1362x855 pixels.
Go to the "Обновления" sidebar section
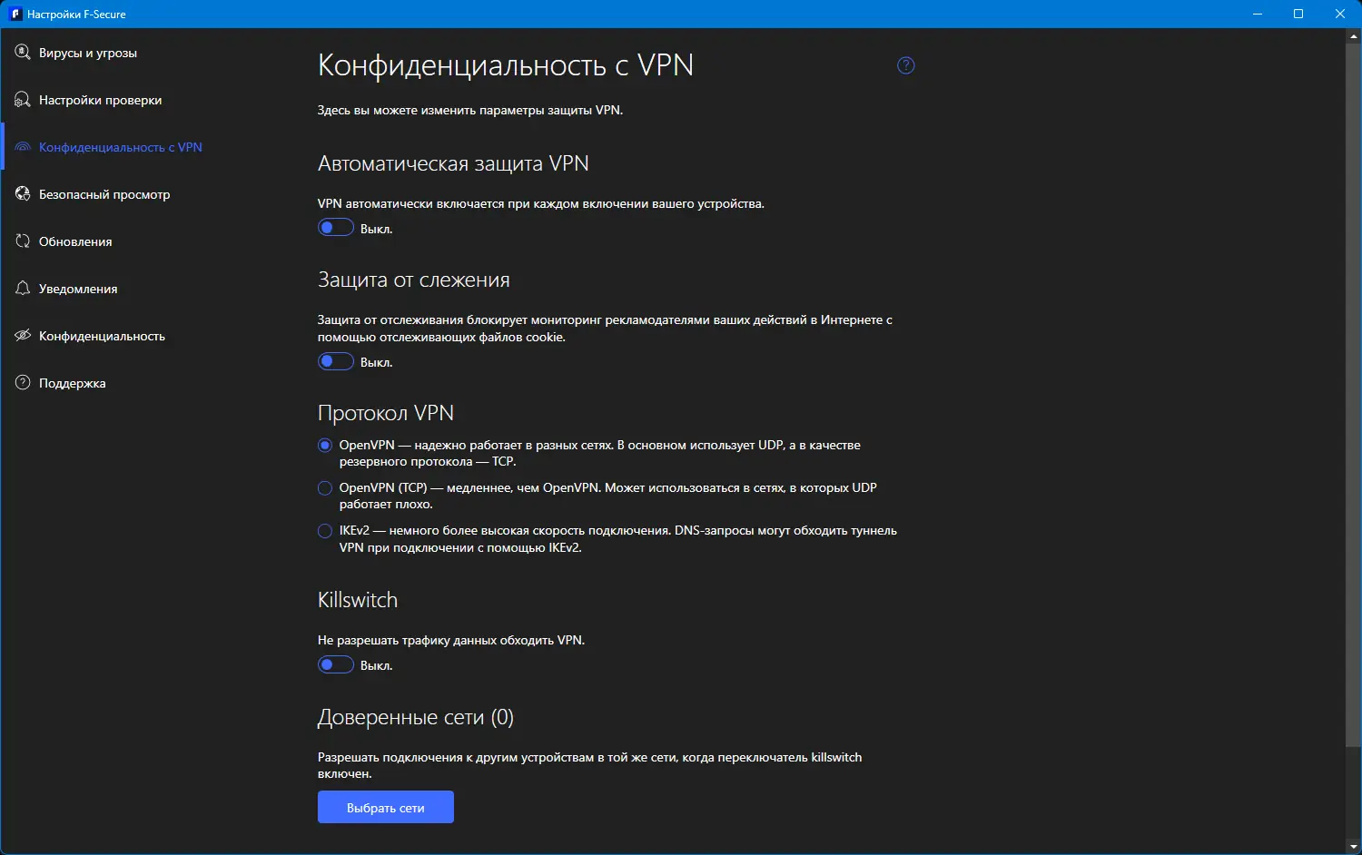(75, 241)
